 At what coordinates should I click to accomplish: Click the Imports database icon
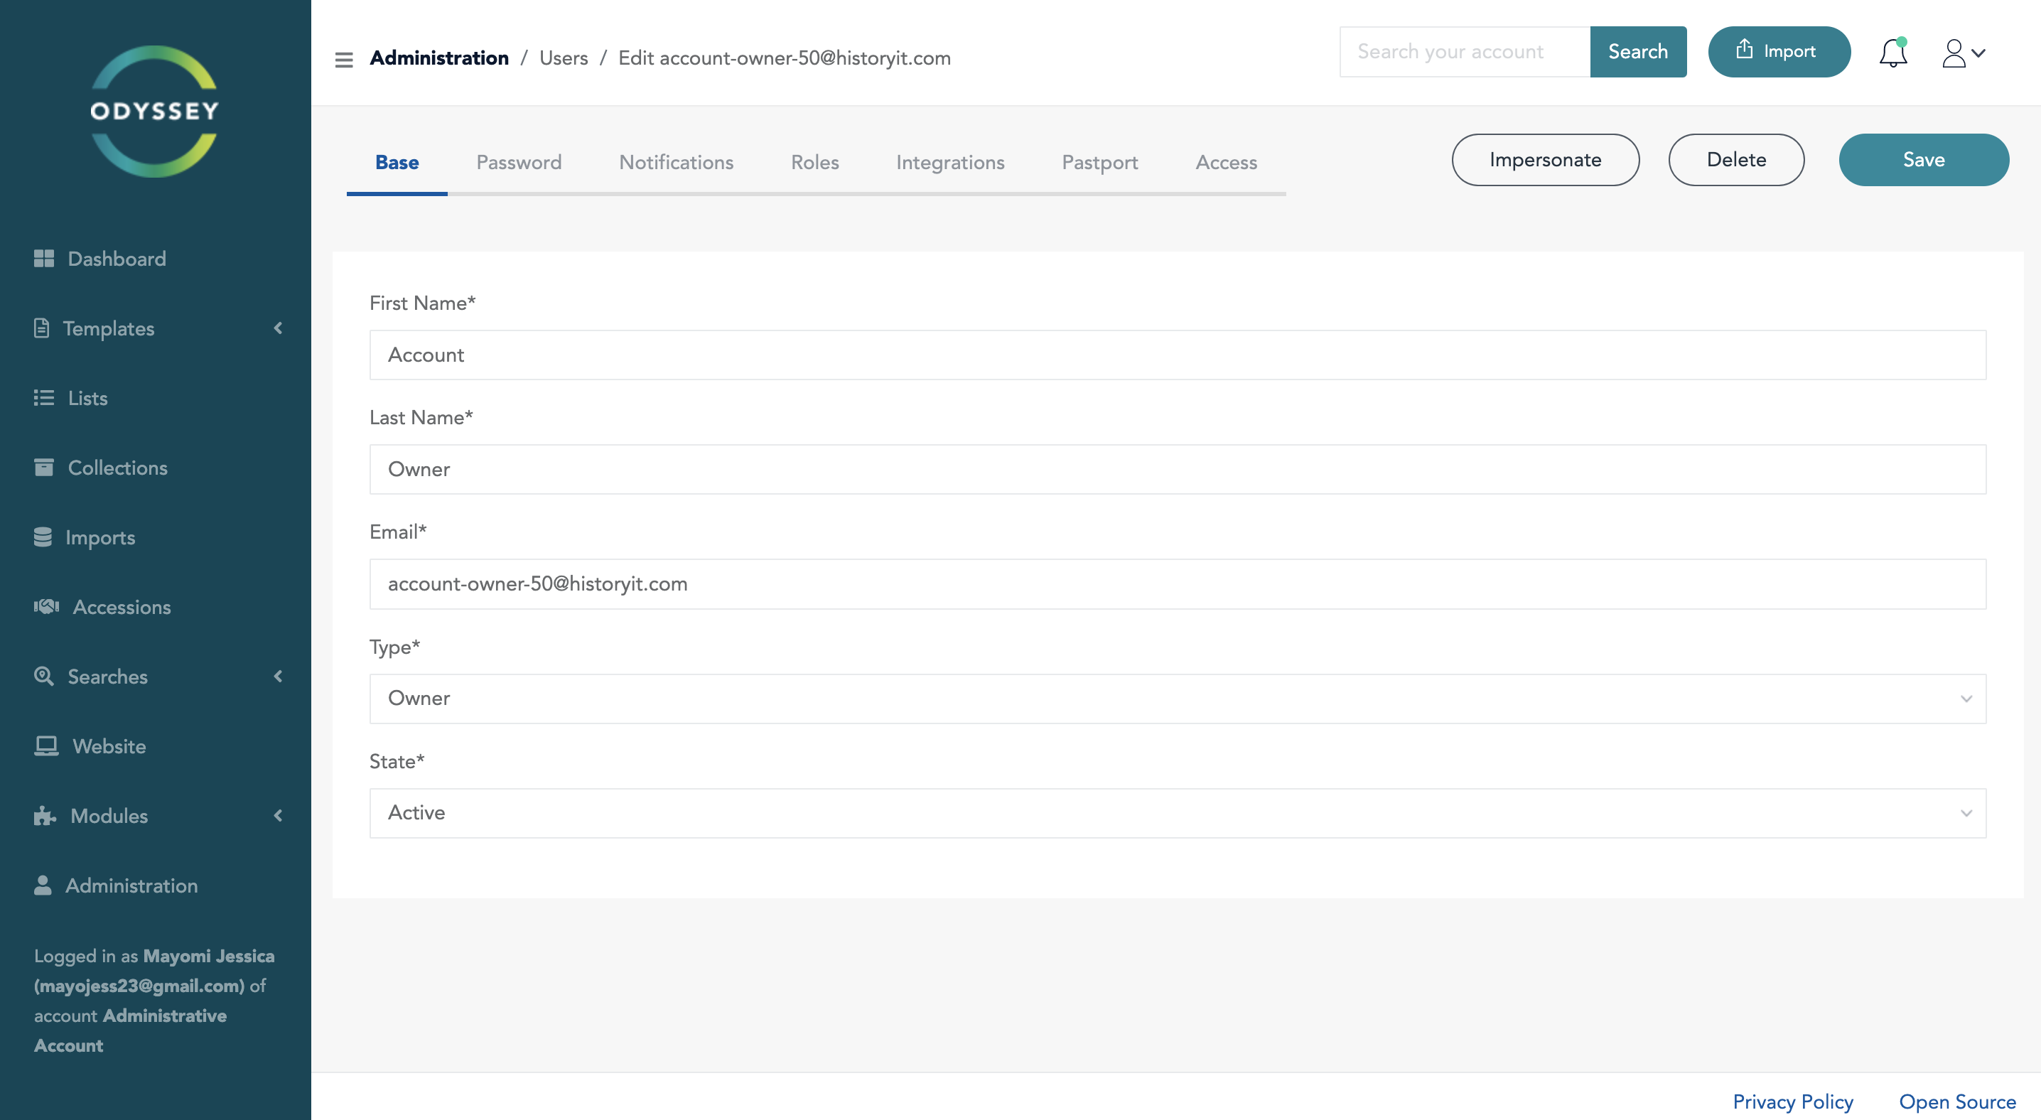point(43,537)
